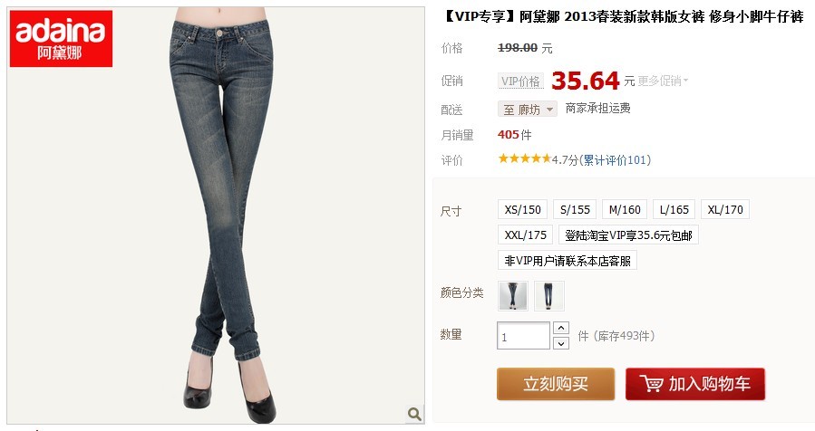Click the 立刻购买 buy now button
The width and height of the screenshot is (815, 431).
point(556,384)
